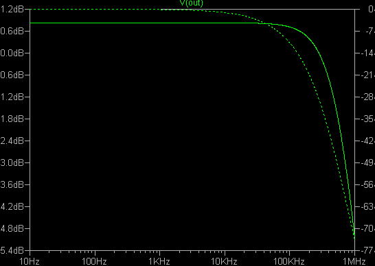This screenshot has height=266, width=375.
Task: Click the 10KHz frequency axis label
Action: pos(224,261)
